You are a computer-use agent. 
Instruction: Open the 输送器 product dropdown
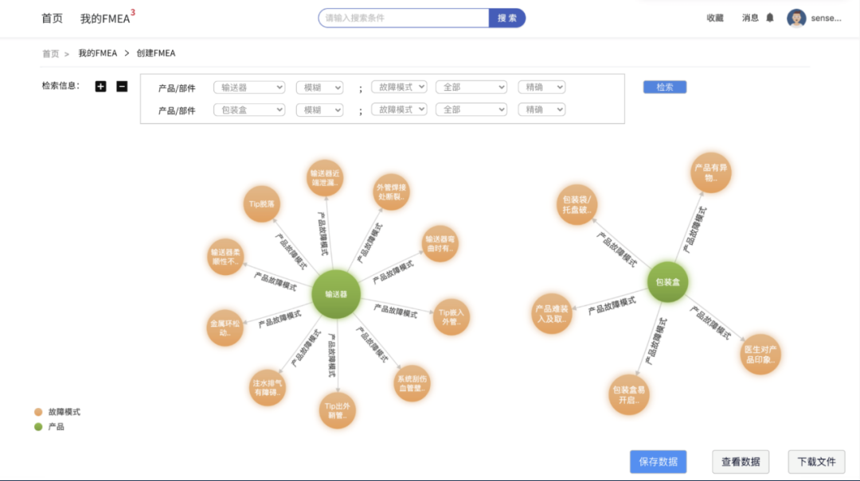point(249,87)
